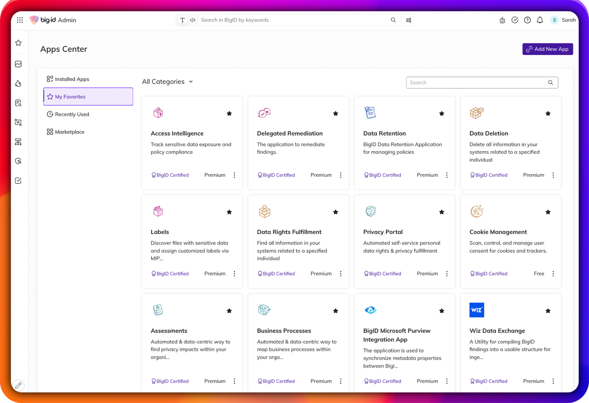Image resolution: width=589 pixels, height=403 pixels.
Task: Open the help question mark icon
Action: (x=527, y=20)
